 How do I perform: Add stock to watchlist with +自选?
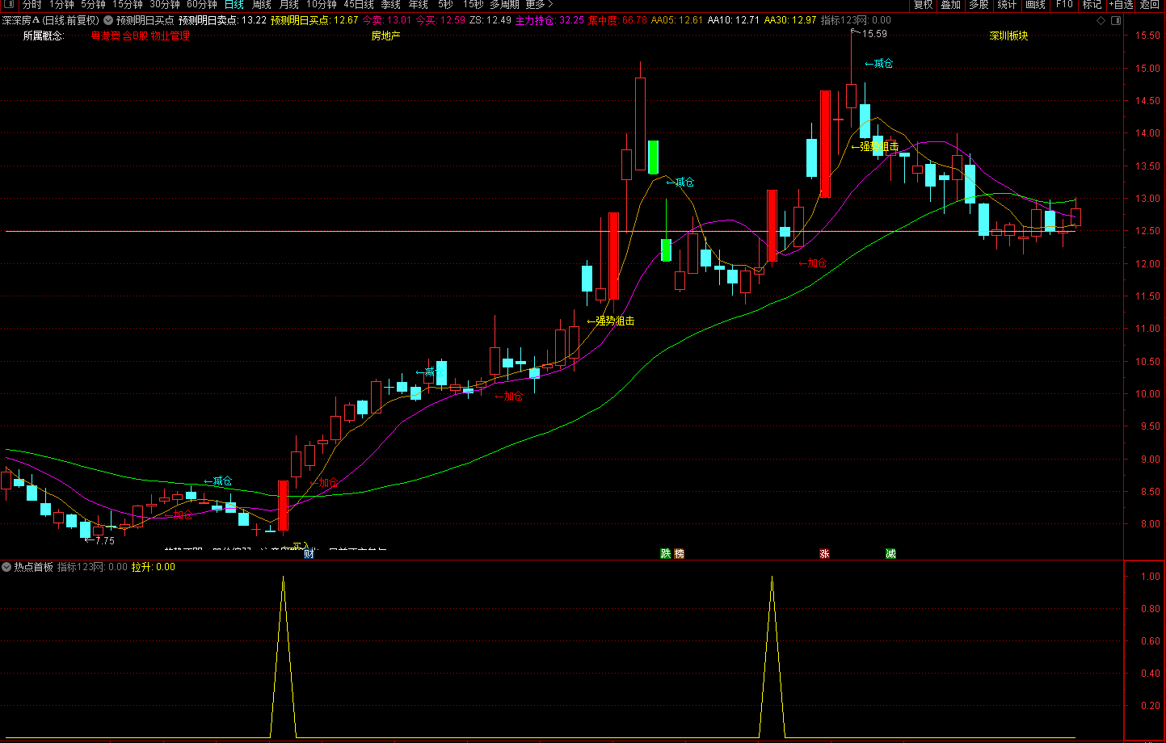(x=1120, y=5)
